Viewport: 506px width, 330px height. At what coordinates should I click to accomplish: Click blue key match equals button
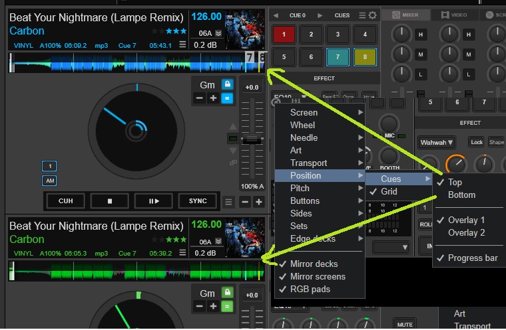(x=227, y=98)
